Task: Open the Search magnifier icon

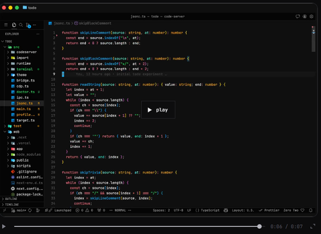Action: pos(21,25)
